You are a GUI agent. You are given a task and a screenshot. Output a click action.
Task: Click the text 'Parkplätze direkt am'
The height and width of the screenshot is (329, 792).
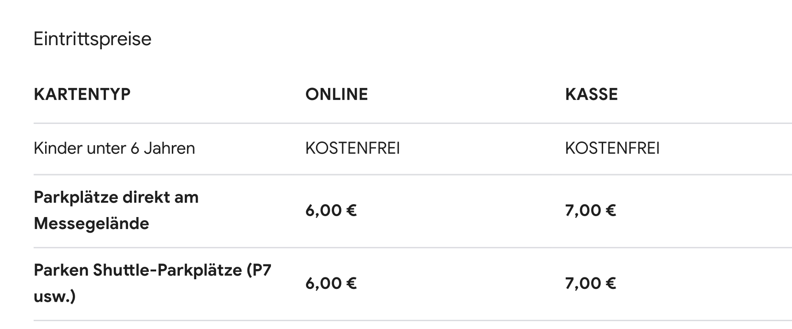click(116, 197)
